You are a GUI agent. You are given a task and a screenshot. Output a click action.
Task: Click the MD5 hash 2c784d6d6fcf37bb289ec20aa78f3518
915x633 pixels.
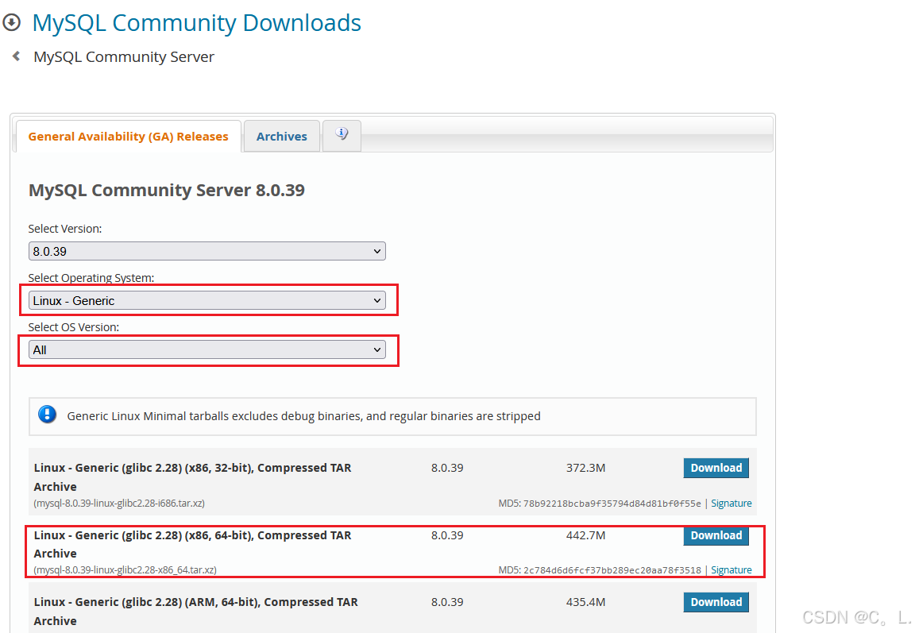pos(612,570)
